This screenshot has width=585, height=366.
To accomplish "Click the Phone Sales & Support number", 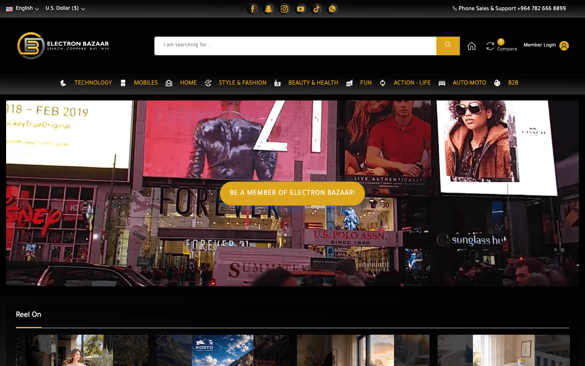I will [x=509, y=8].
